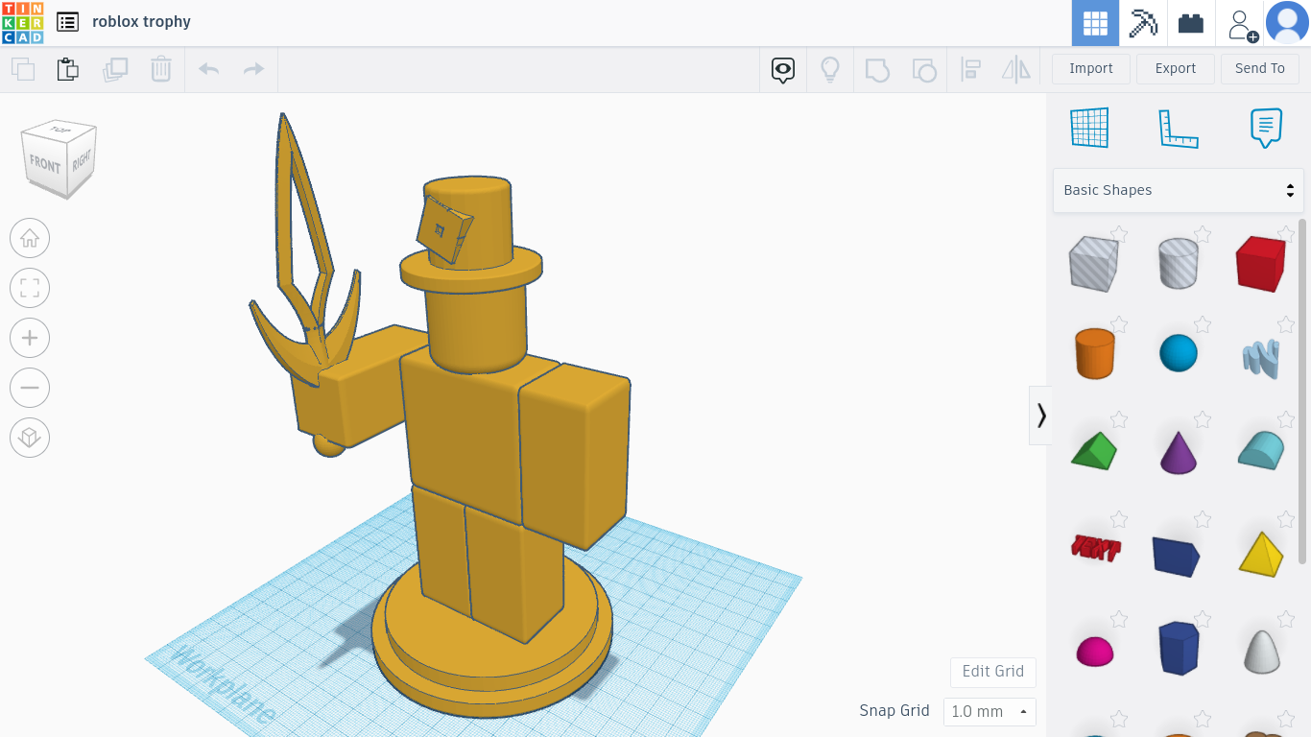Favorite the Cone shape star
Viewport: 1311px width, 737px height.
(1203, 419)
